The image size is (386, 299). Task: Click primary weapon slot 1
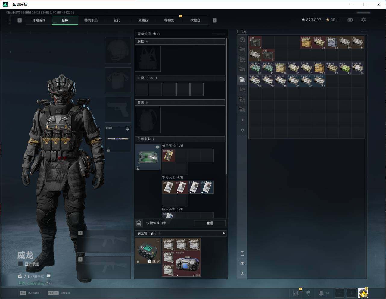(104, 241)
